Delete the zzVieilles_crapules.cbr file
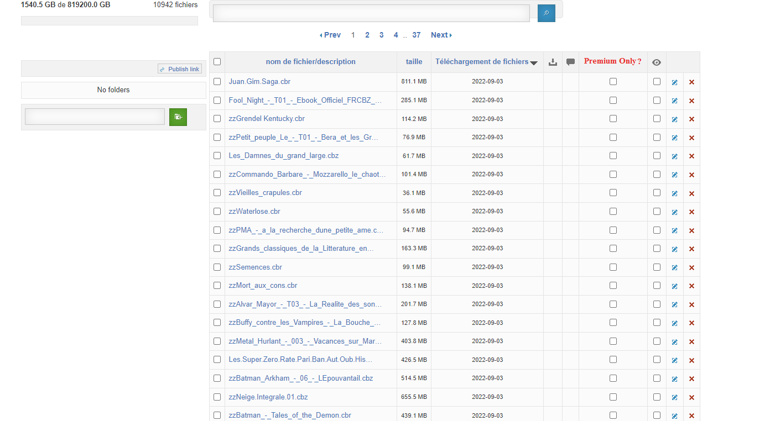This screenshot has height=421, width=770. (x=691, y=193)
